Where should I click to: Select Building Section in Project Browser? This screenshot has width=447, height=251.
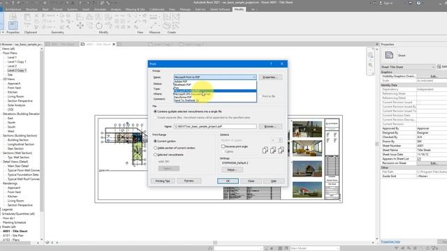click(18, 140)
